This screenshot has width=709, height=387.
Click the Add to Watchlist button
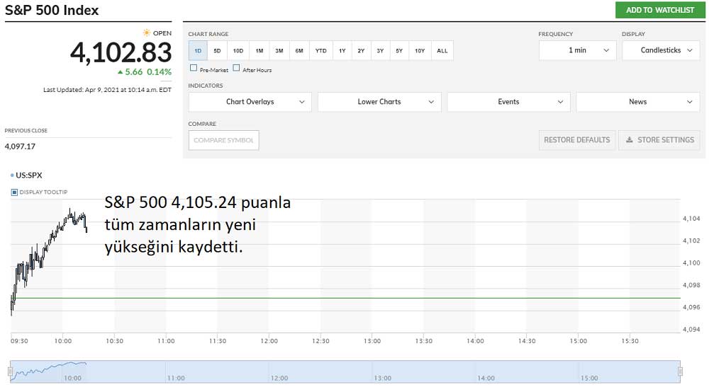660,10
